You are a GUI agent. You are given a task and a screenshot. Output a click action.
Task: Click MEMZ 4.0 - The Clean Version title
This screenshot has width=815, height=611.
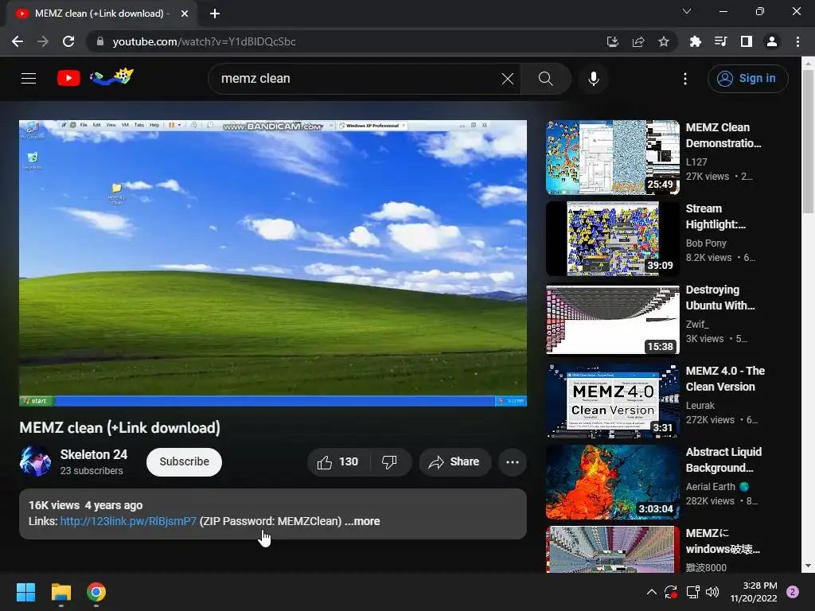click(725, 379)
